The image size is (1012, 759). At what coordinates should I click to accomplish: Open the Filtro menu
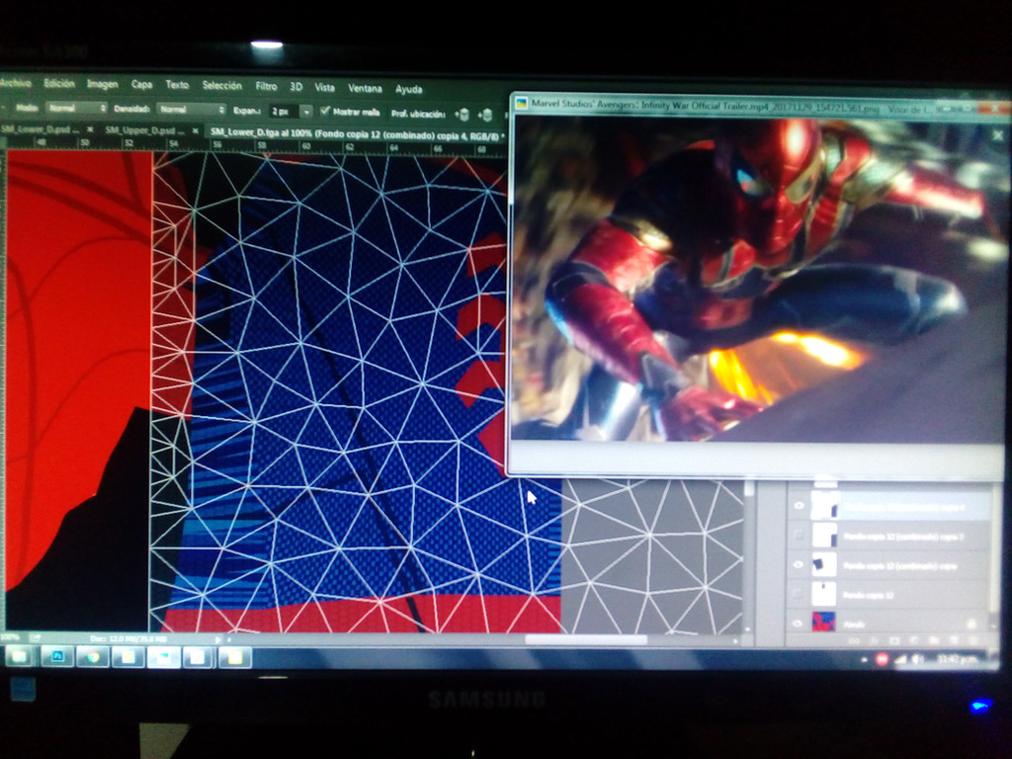tap(266, 86)
